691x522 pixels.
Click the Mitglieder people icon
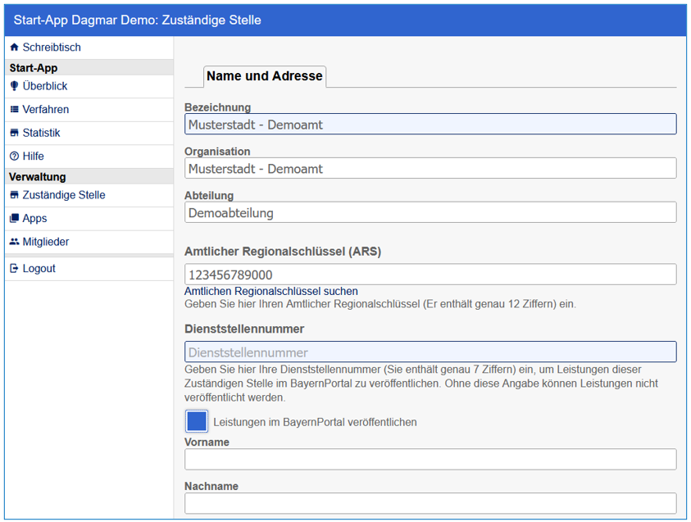coord(14,243)
